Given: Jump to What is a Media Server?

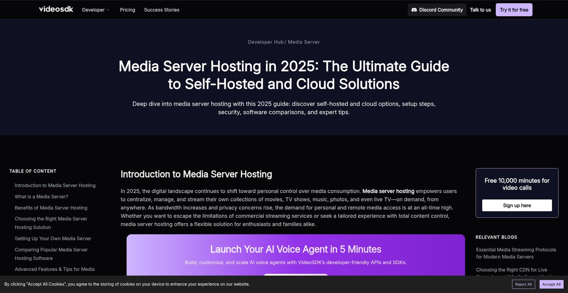Looking at the screenshot, I should coord(41,197).
